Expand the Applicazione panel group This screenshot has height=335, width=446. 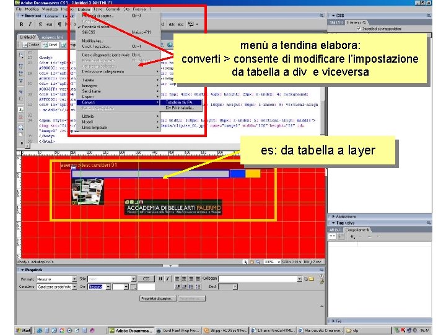click(333, 217)
